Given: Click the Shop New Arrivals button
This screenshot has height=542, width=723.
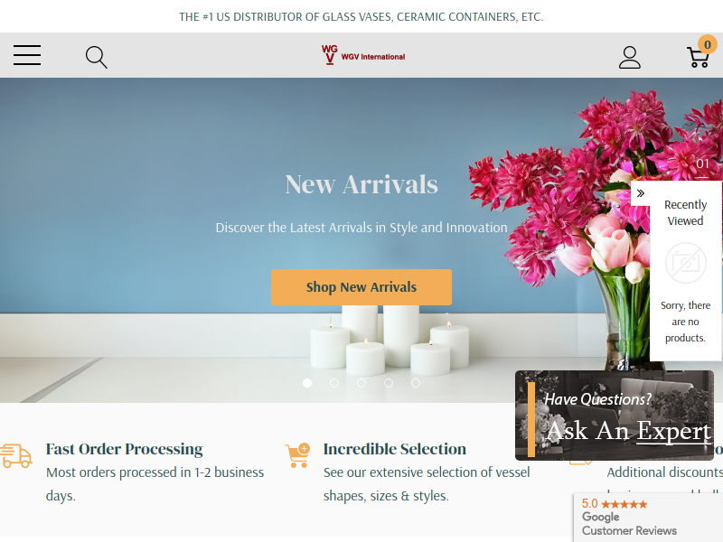Looking at the screenshot, I should click(361, 287).
